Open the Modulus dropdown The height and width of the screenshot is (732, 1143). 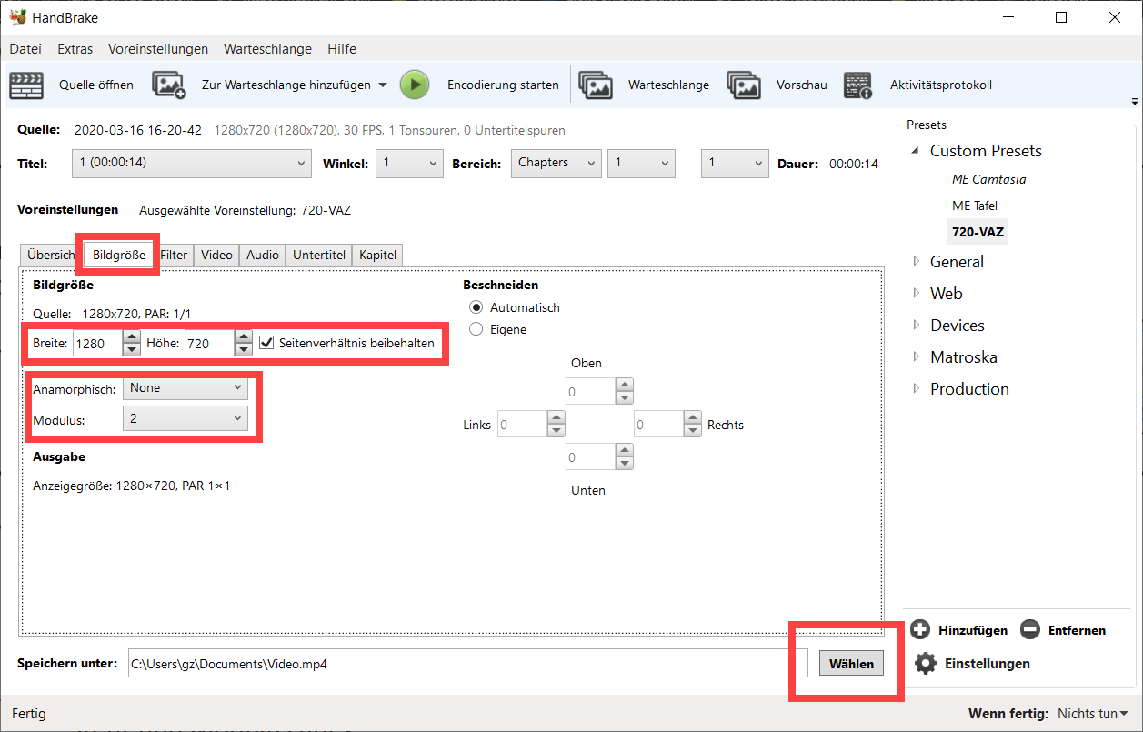coord(185,418)
